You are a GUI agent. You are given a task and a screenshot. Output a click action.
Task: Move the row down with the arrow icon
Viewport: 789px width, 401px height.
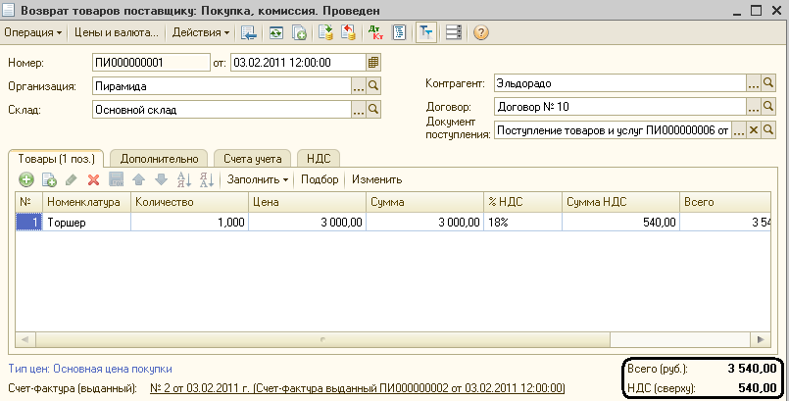coord(161,179)
